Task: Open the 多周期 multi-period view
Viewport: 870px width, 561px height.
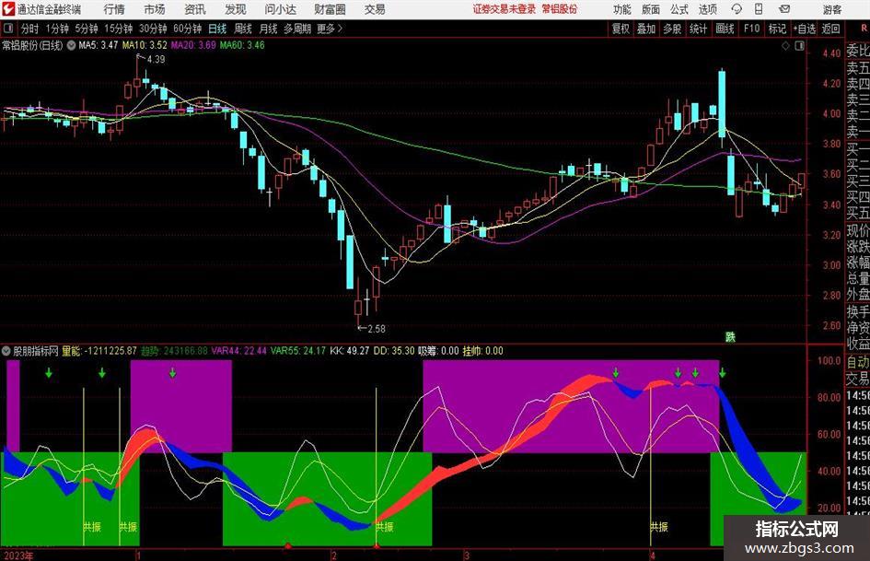Action: [x=296, y=29]
